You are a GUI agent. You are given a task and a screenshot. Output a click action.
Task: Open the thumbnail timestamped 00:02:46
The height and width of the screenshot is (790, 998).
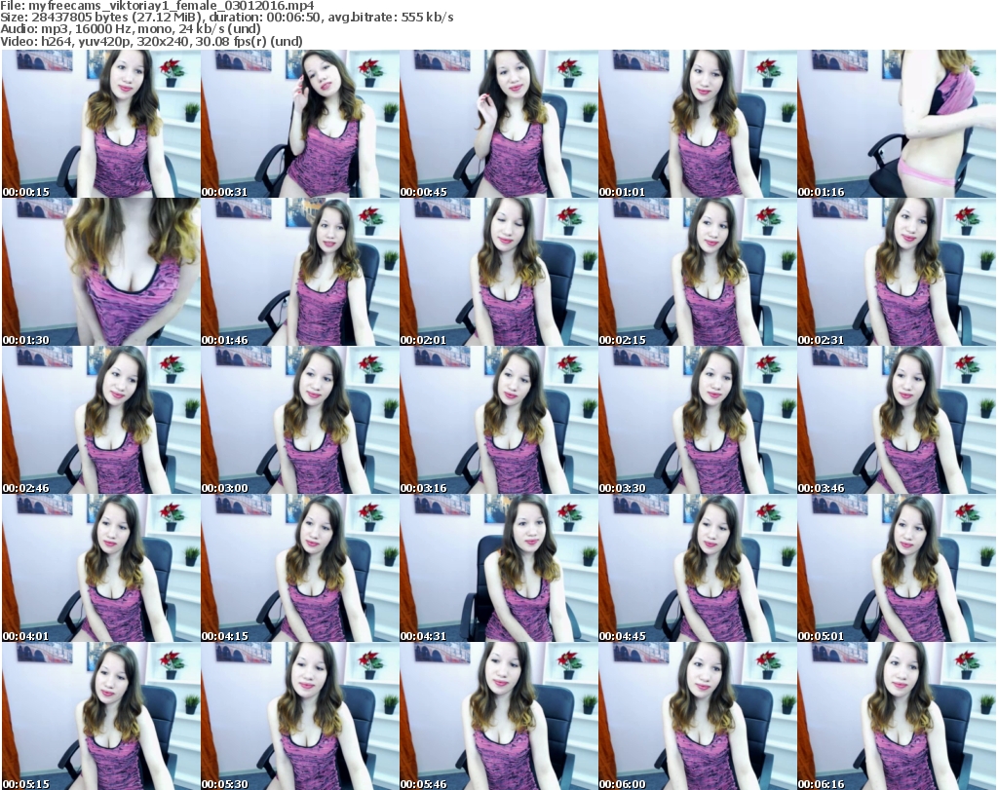click(101, 421)
